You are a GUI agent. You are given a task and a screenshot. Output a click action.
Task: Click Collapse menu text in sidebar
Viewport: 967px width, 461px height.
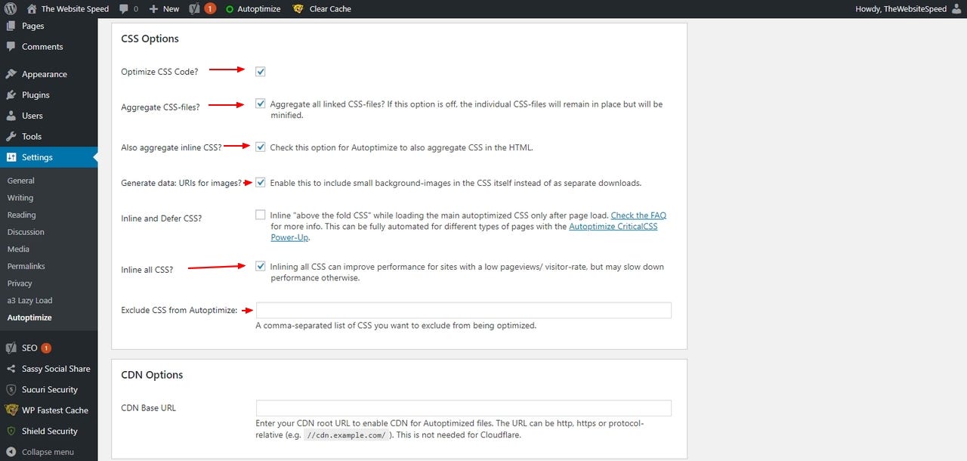coord(48,452)
